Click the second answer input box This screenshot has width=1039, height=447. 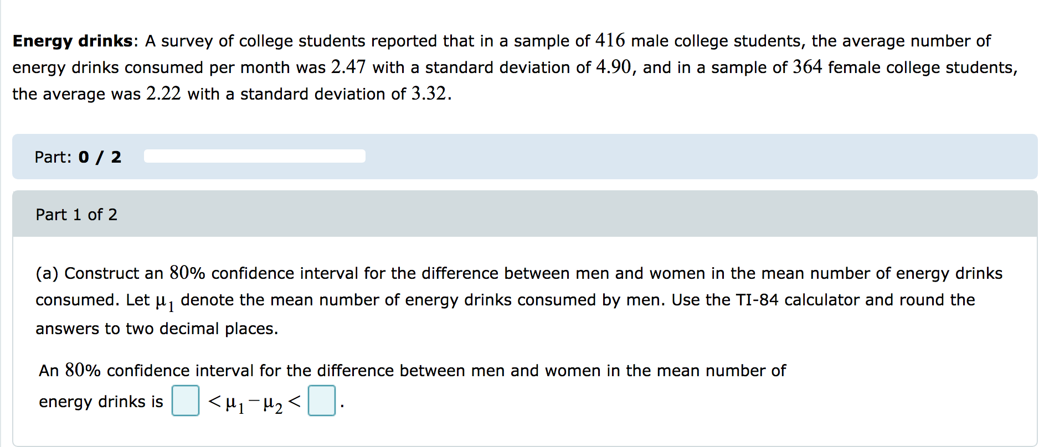click(x=322, y=402)
